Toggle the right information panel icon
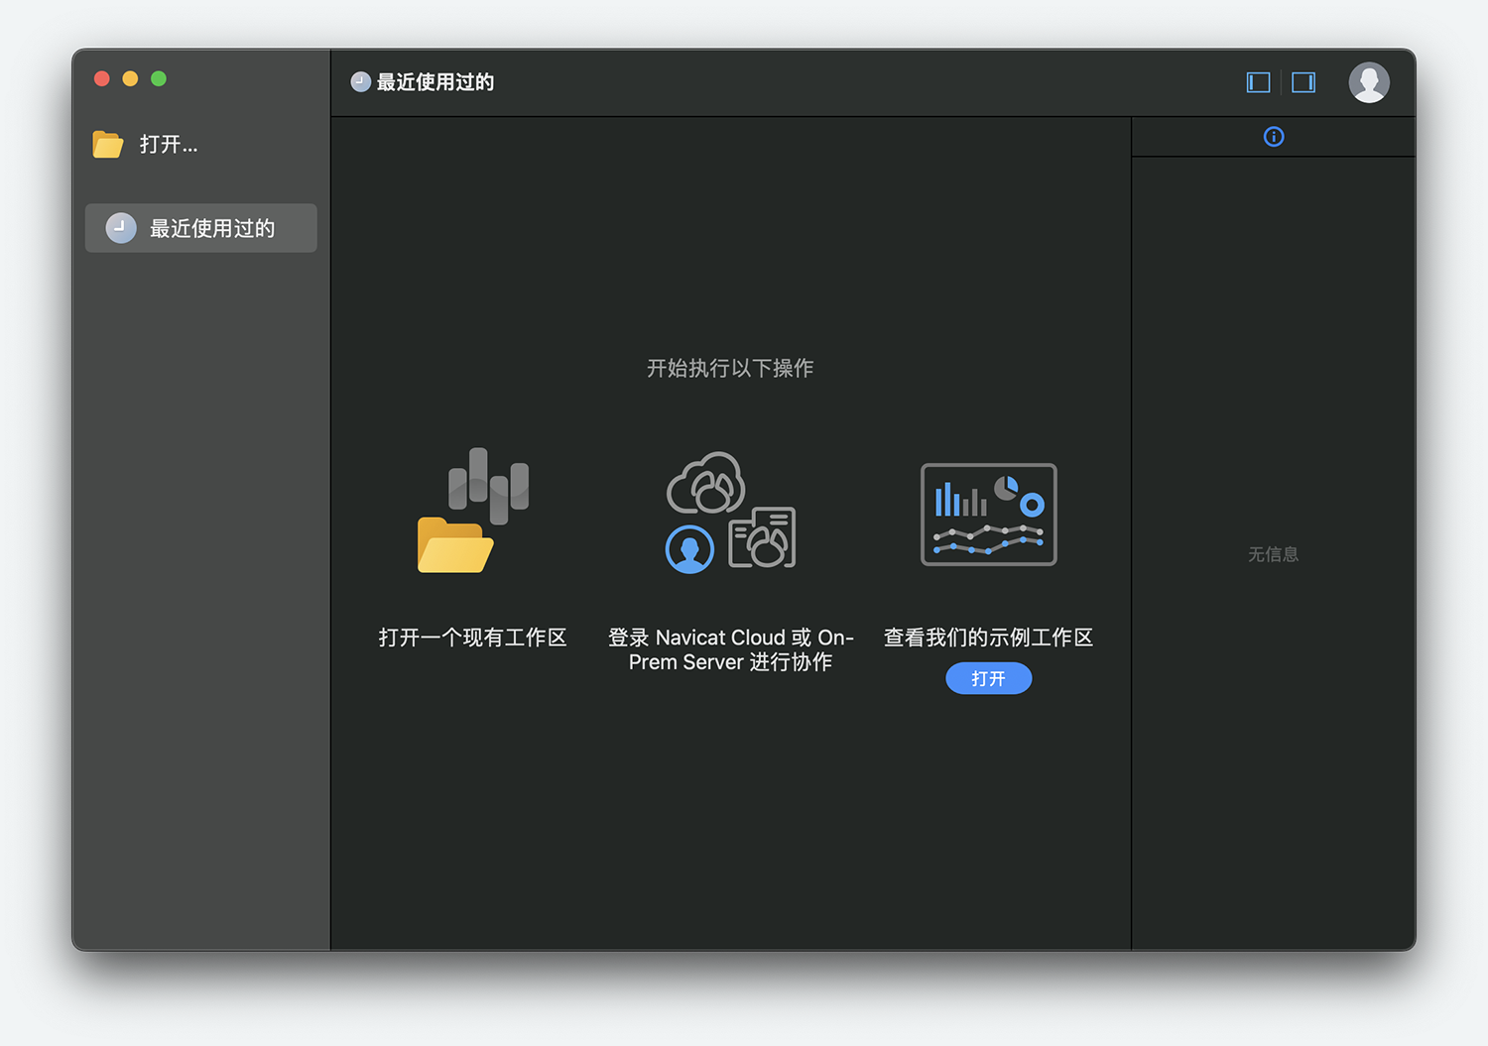 pyautogui.click(x=1303, y=82)
